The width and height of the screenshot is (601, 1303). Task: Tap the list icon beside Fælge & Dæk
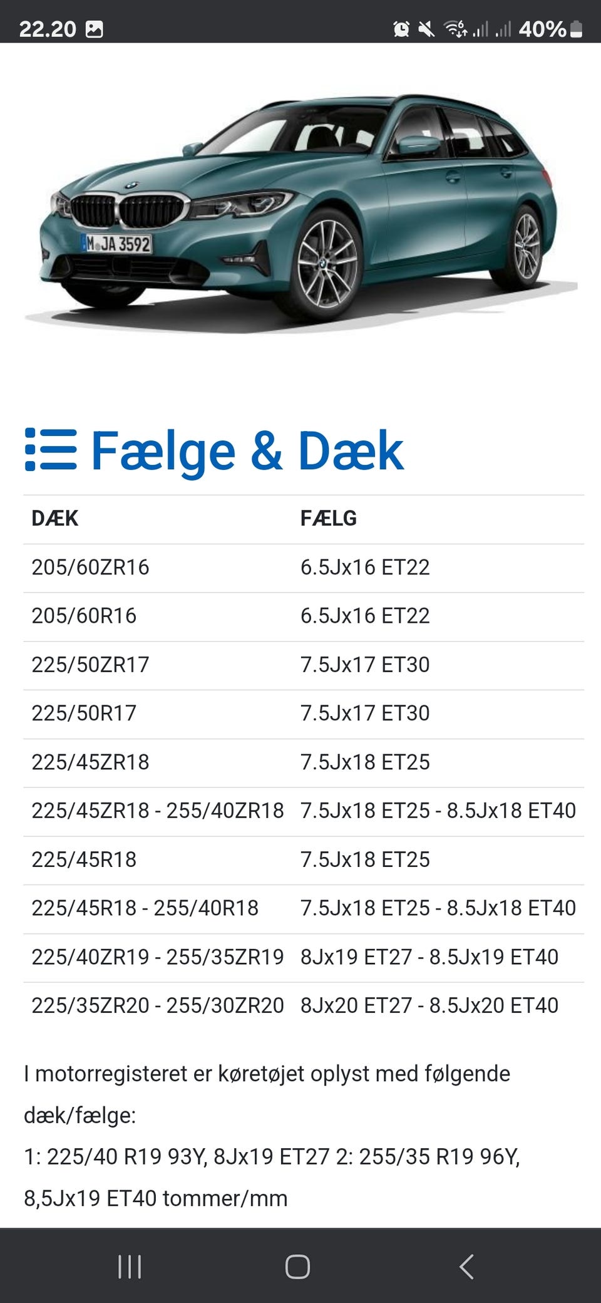click(x=51, y=449)
